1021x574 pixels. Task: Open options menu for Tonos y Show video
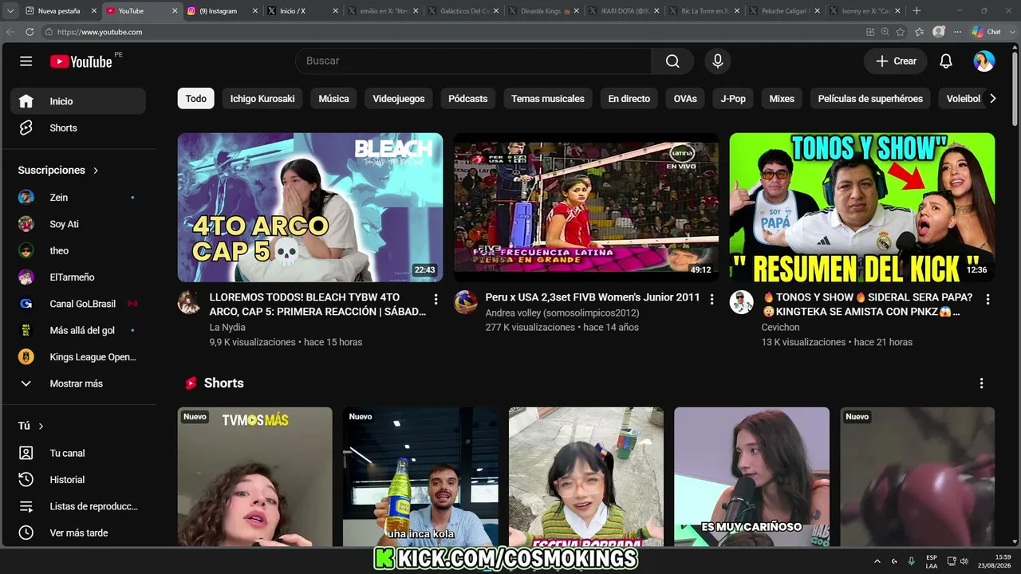(x=987, y=299)
